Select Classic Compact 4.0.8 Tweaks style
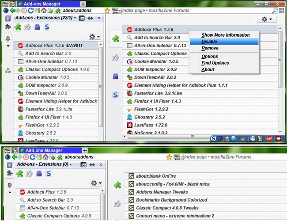Viewport: 287px width, 221px height. point(205,208)
